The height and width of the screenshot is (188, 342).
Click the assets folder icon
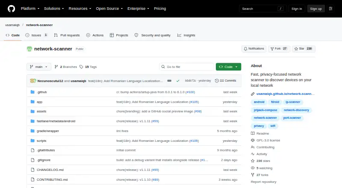click(x=32, y=111)
